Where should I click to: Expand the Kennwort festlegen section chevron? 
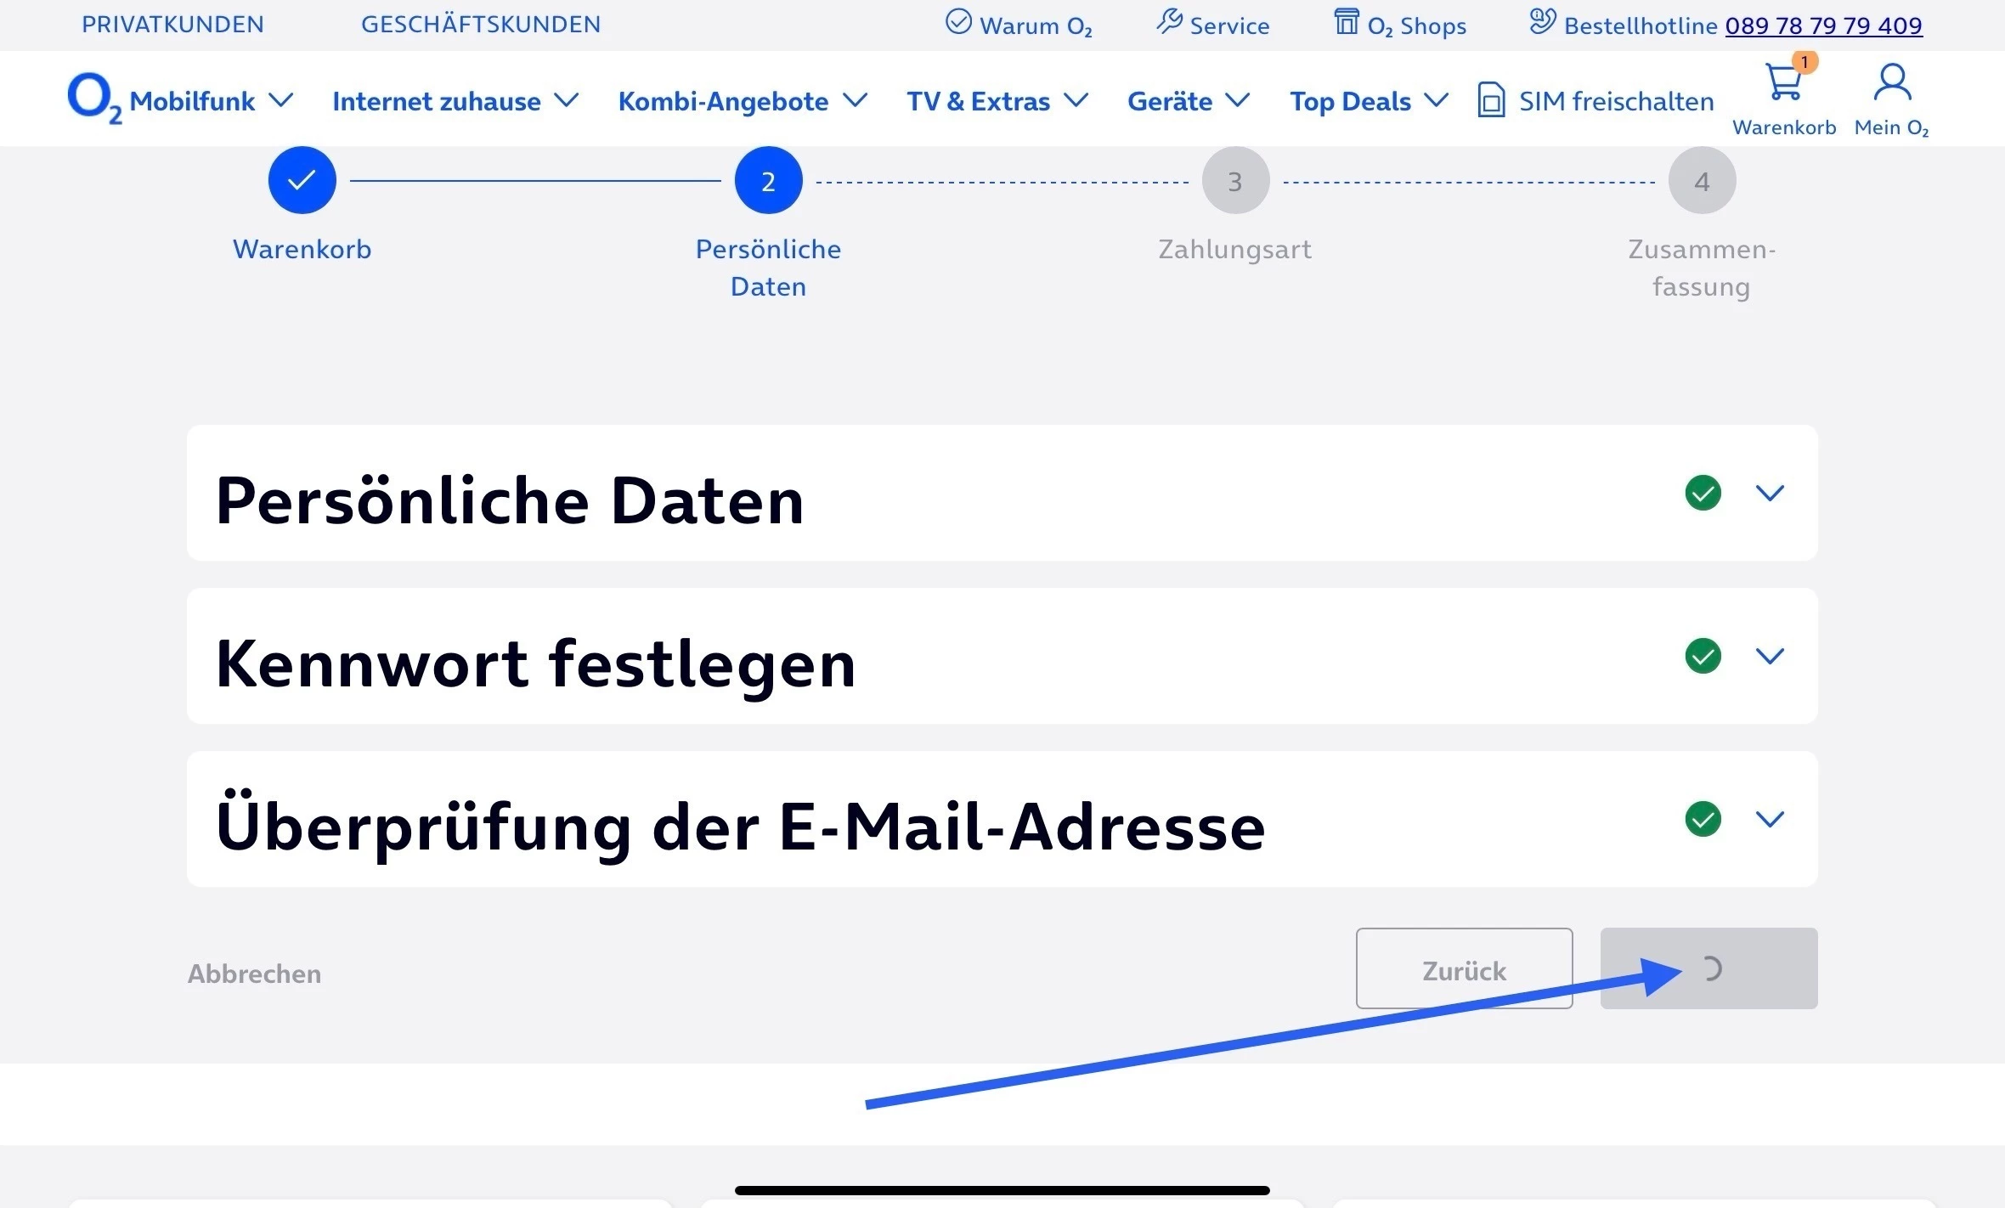tap(1770, 656)
